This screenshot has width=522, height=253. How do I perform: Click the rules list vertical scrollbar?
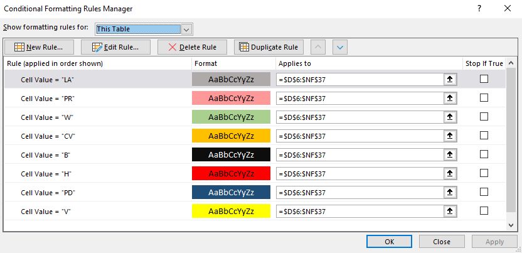tap(511, 140)
